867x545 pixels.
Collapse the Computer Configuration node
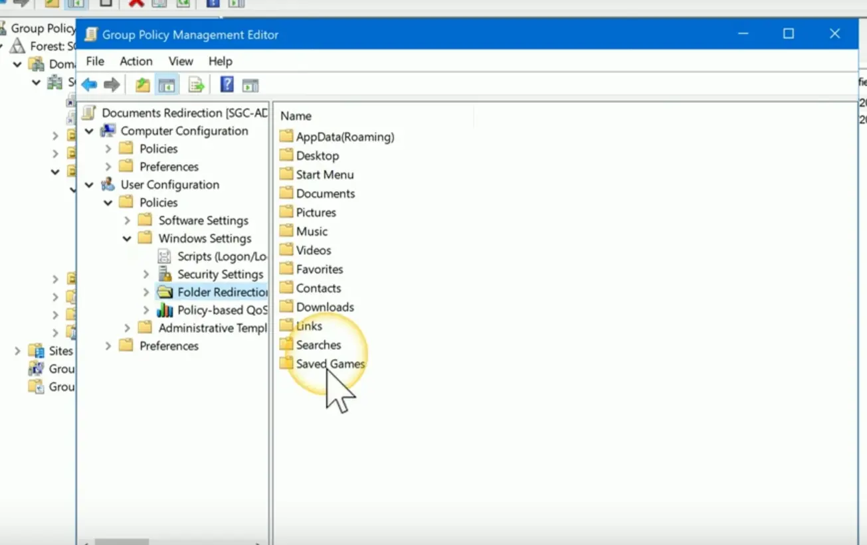coord(90,131)
